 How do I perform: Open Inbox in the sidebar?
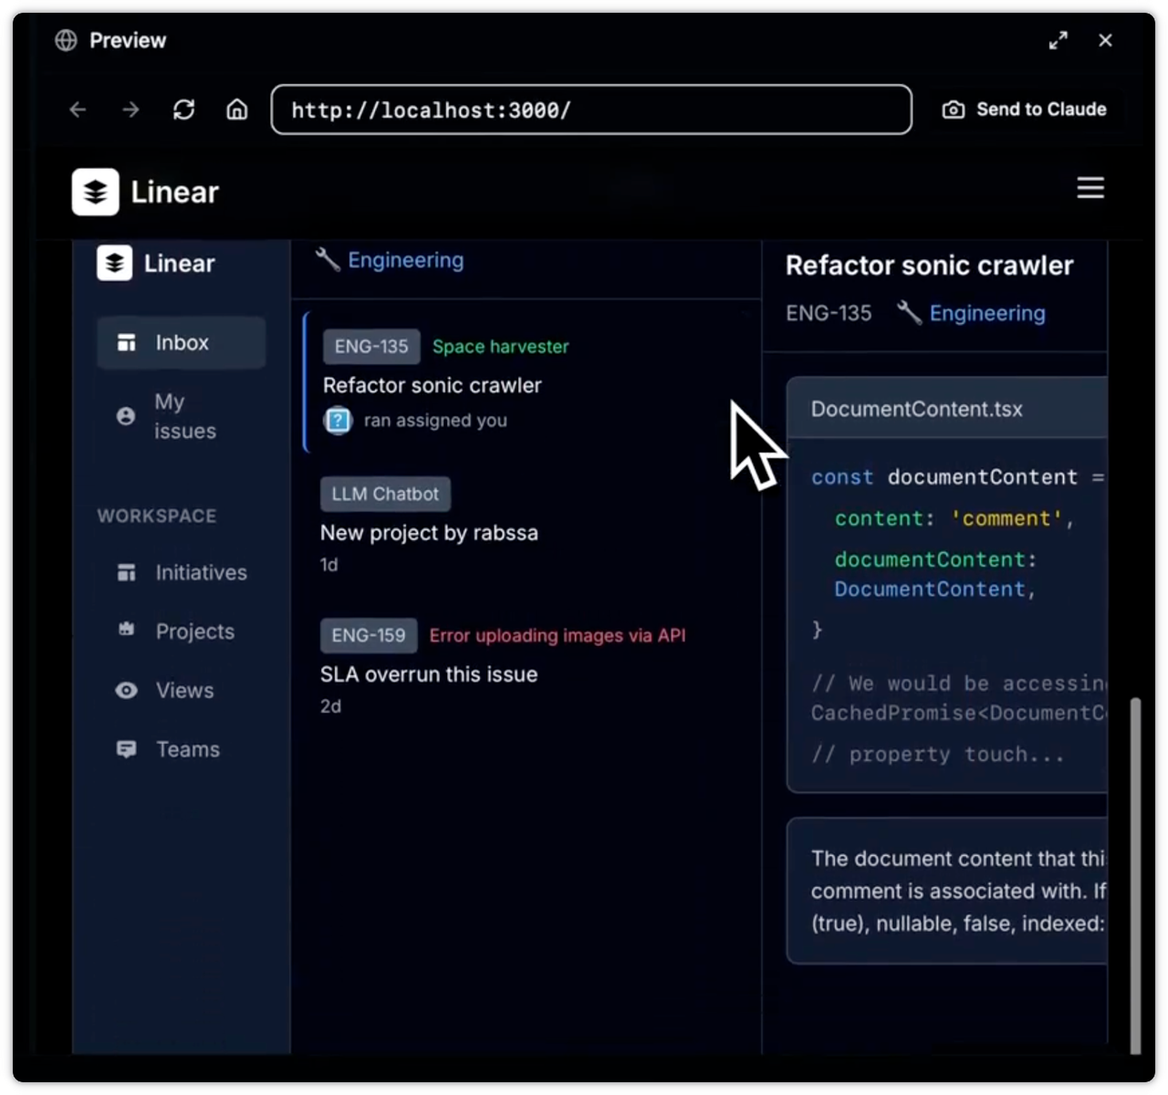tap(181, 342)
